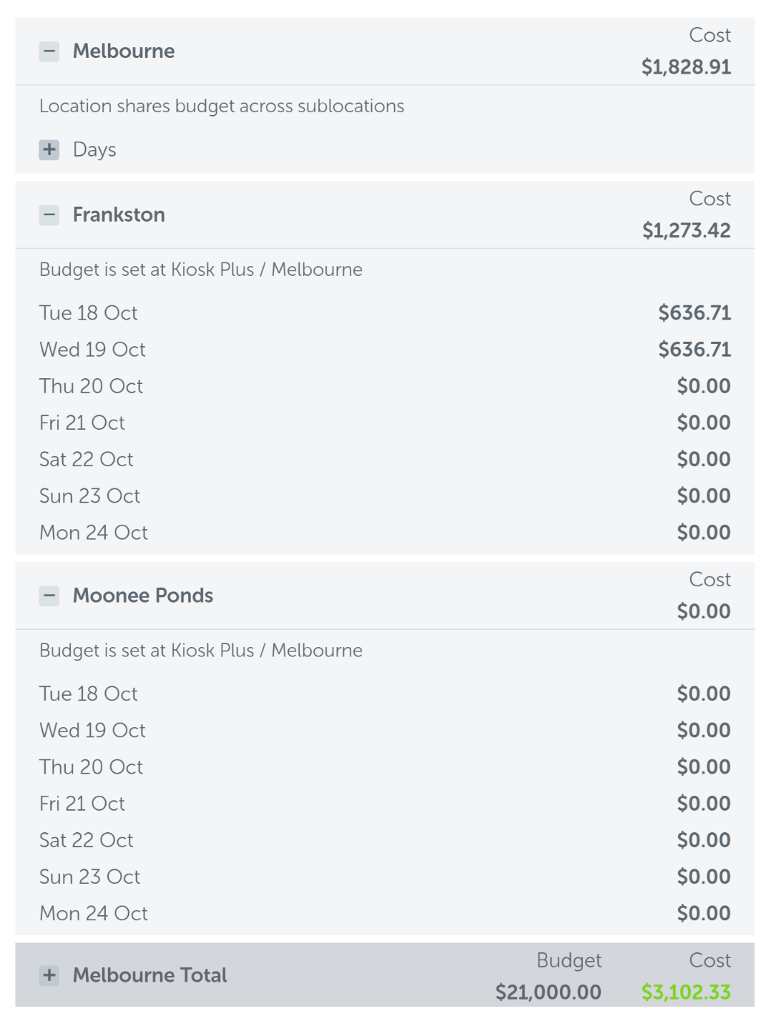Select Frankston Mon 24 Oct row
This screenshot has height=1016, width=771.
pos(385,533)
